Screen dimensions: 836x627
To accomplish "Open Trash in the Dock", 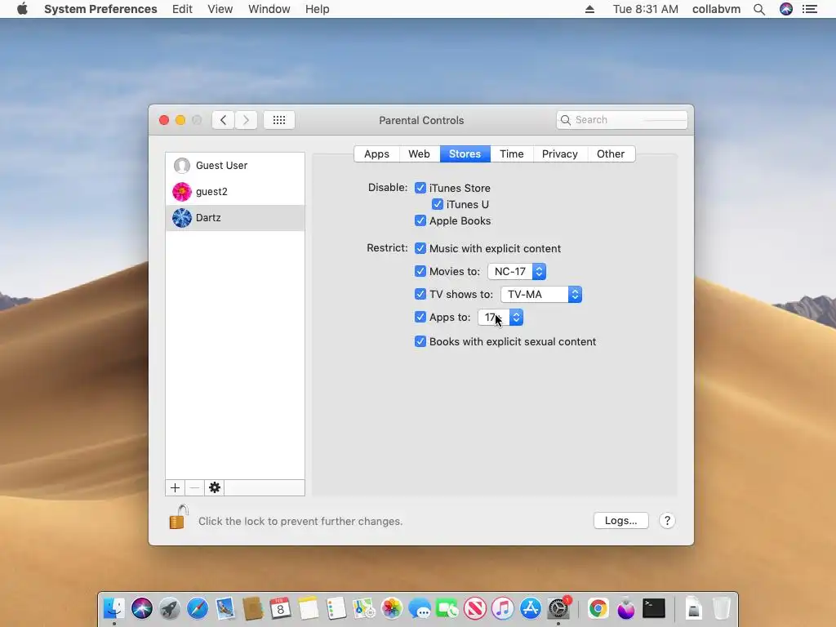I will point(722,608).
